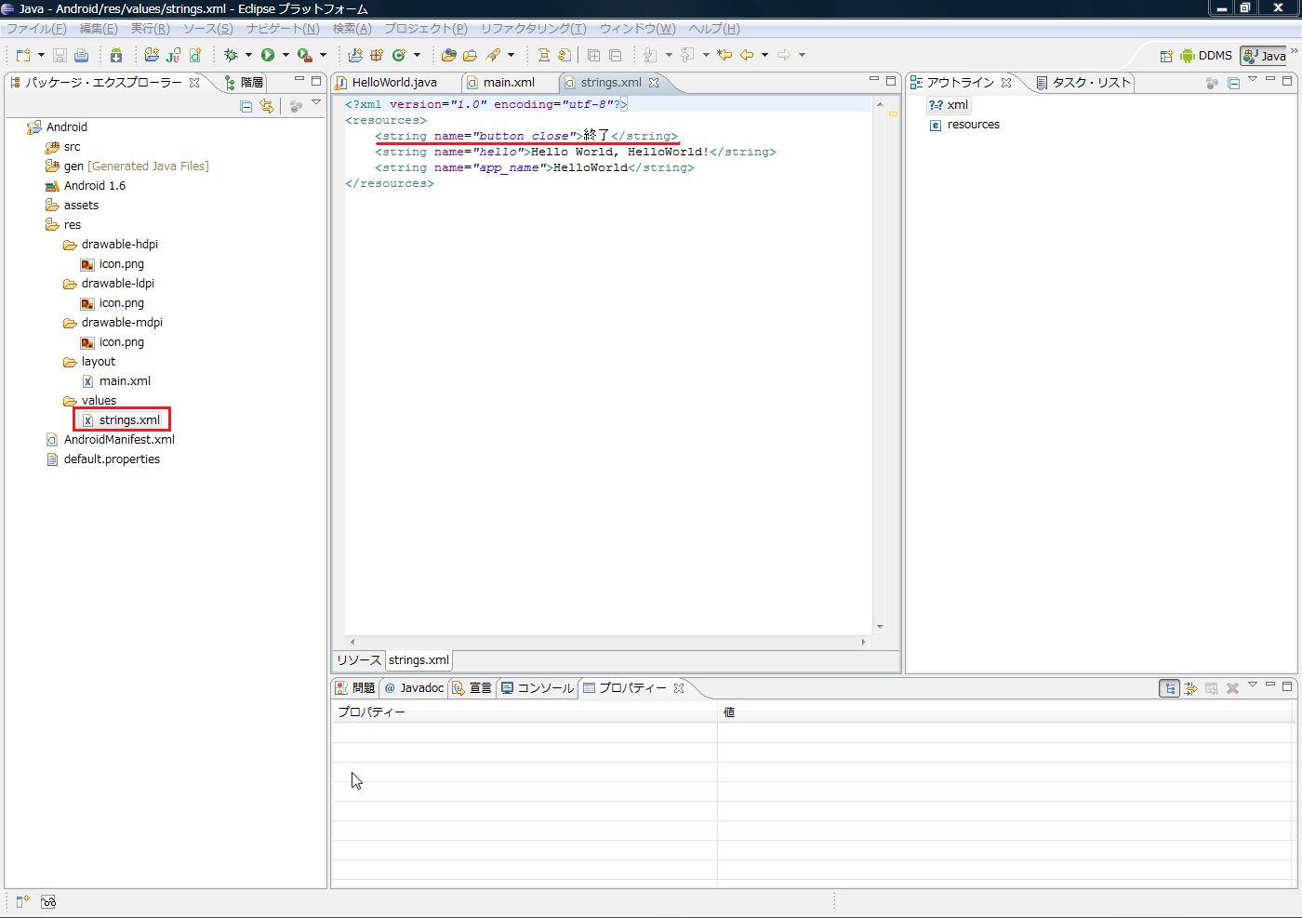The image size is (1302, 918).
Task: Toggle Show Advanced Properties in Properties view
Action: click(x=1190, y=688)
